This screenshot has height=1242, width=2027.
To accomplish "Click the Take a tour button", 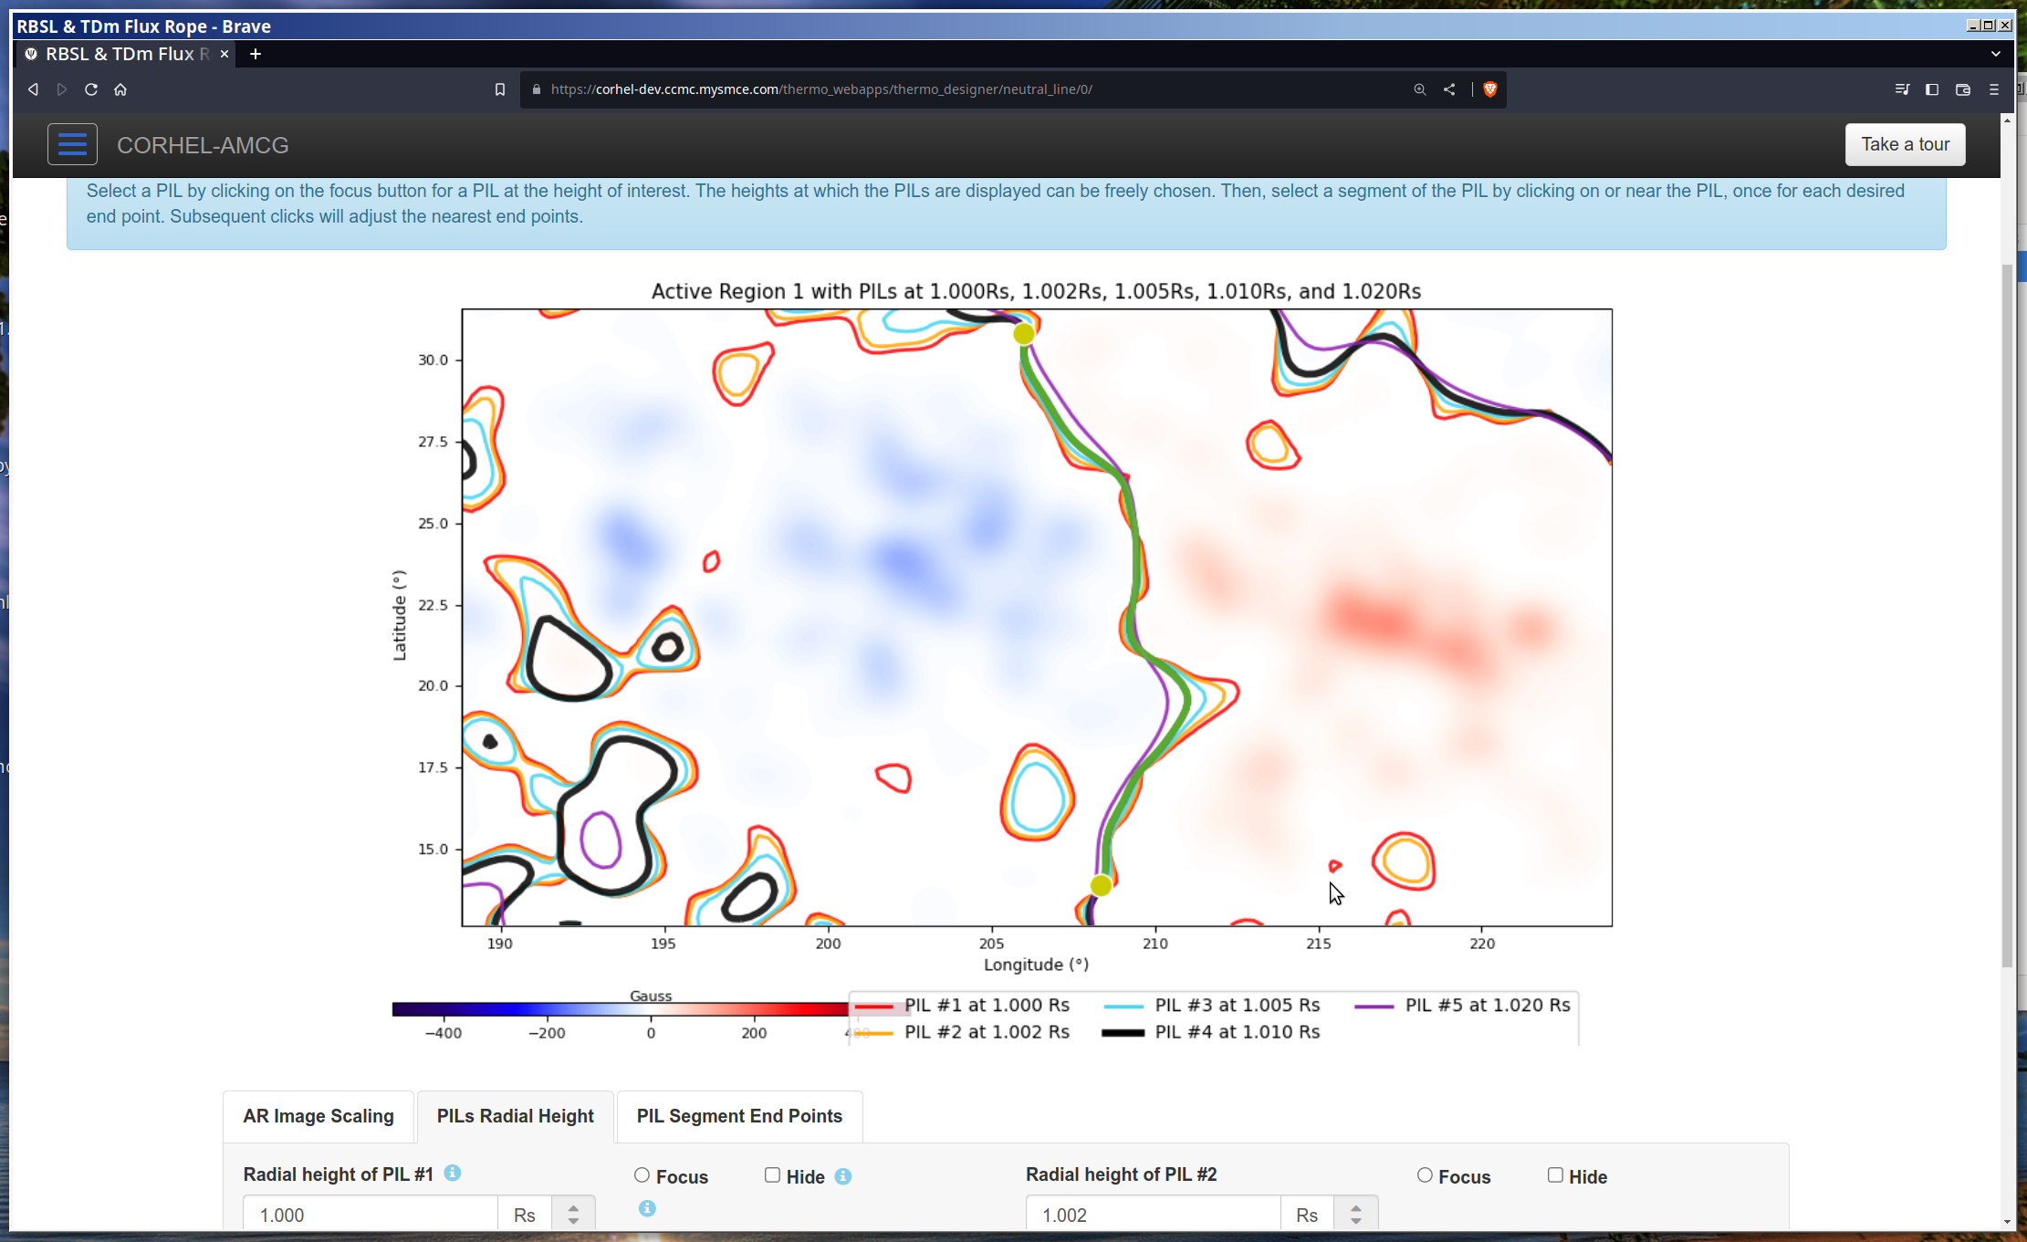I will pos(1905,144).
